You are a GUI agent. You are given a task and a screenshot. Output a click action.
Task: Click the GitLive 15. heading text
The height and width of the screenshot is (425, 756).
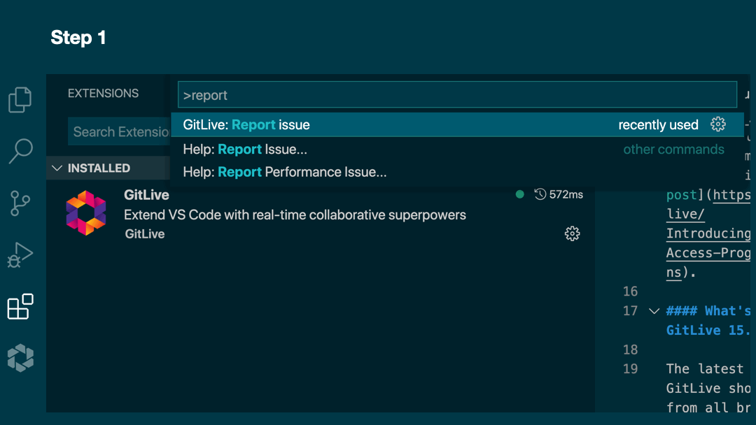708,330
